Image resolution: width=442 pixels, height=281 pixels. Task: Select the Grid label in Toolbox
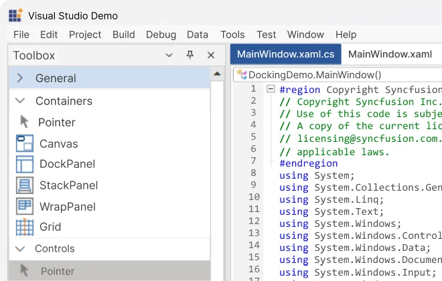click(x=50, y=227)
